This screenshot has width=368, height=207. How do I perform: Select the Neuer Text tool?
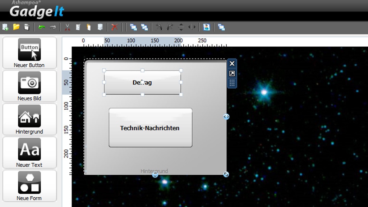tap(29, 152)
